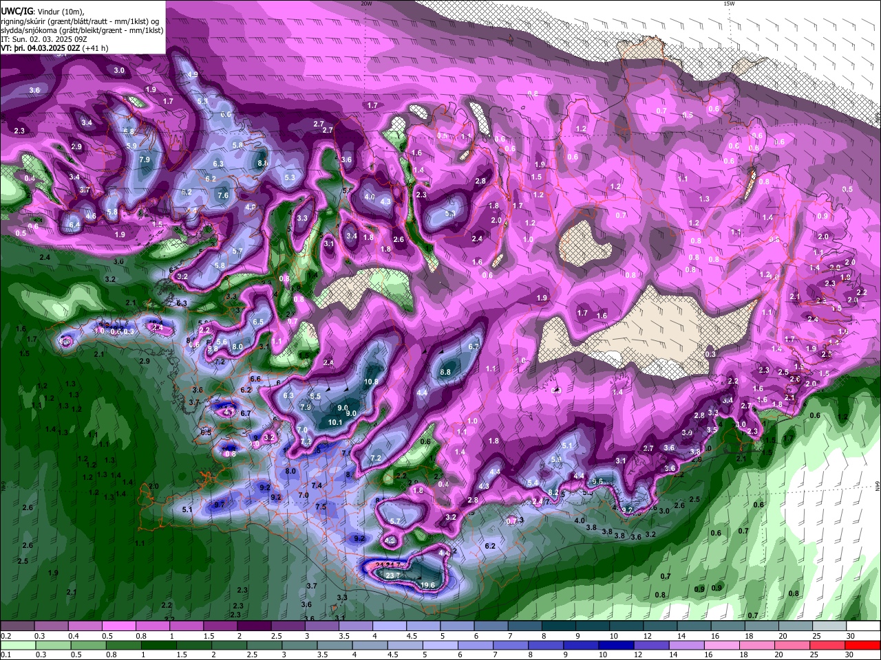
Task: Select the red 30 swatch in rain legend
Action: [x=862, y=645]
